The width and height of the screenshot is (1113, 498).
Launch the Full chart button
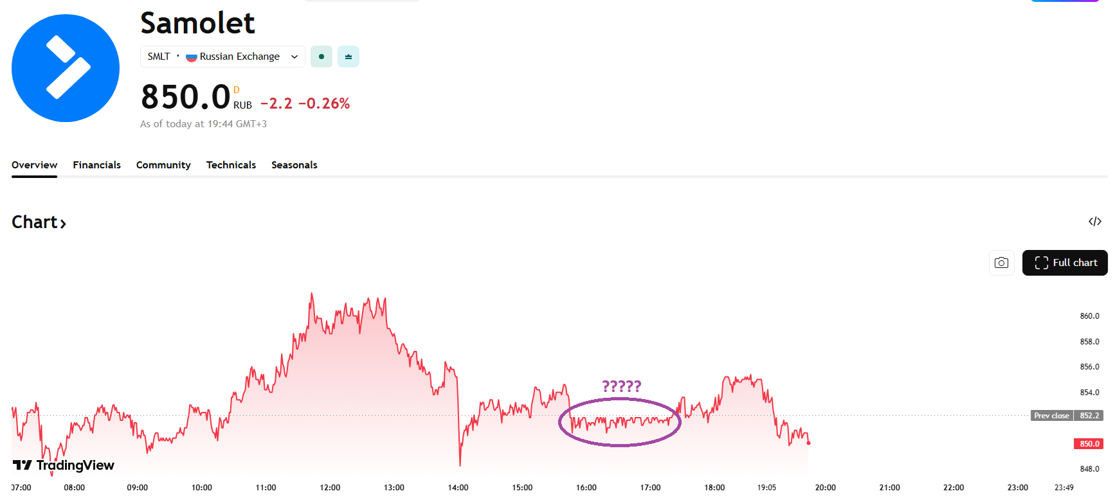(x=1065, y=263)
